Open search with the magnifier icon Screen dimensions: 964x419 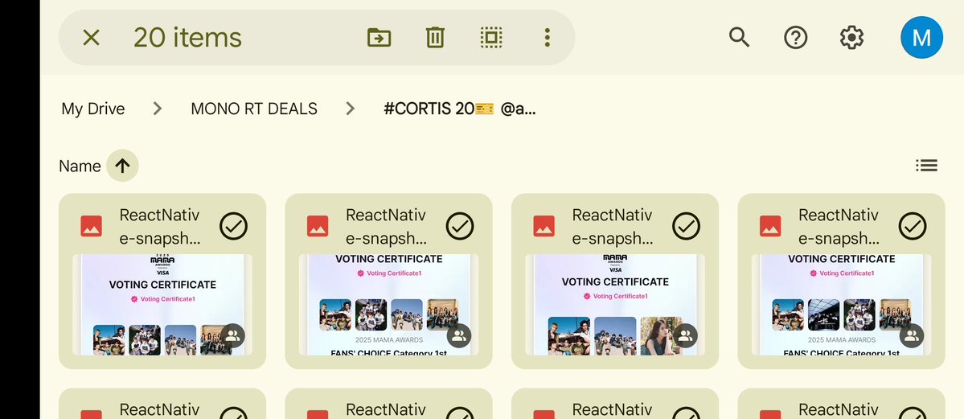point(739,38)
